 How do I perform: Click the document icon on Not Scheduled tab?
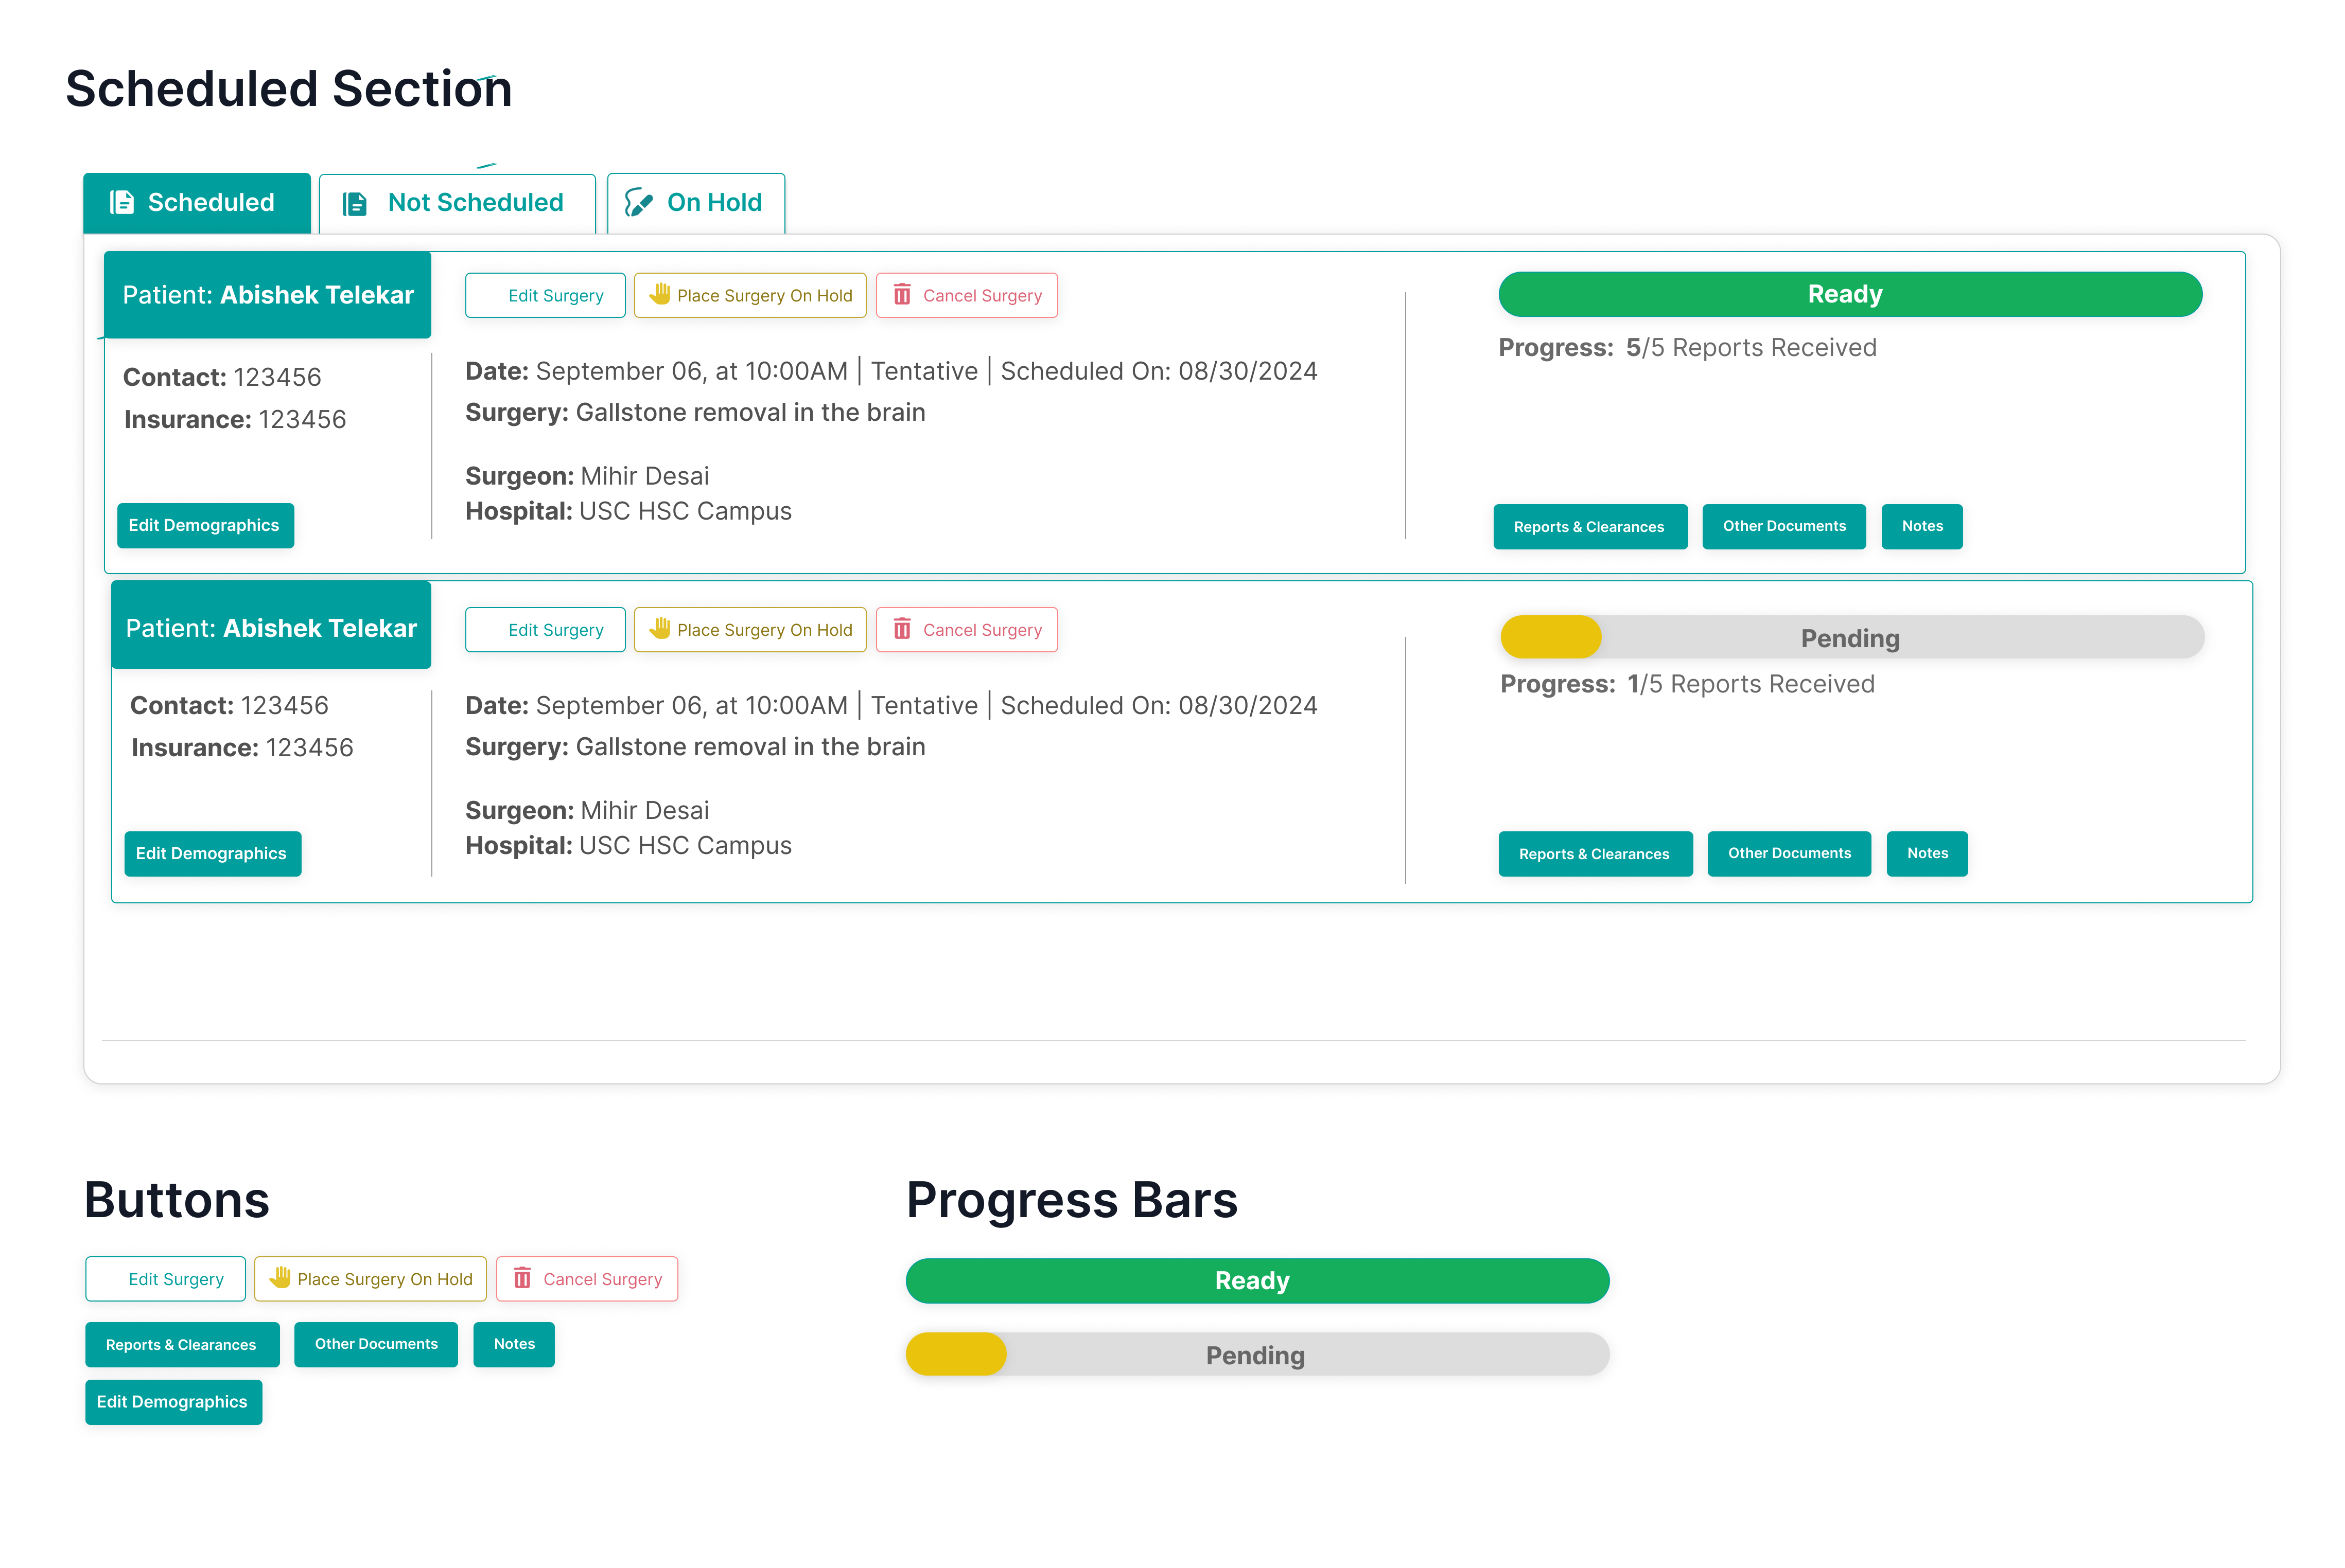354,204
